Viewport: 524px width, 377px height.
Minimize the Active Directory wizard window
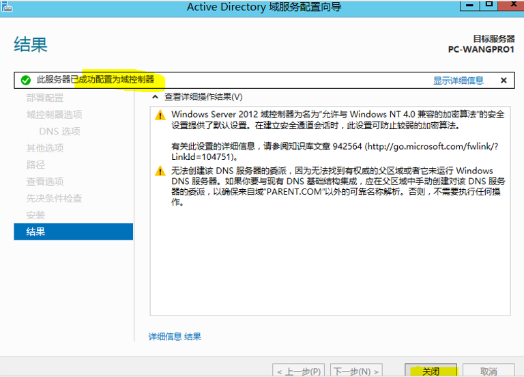pos(470,5)
